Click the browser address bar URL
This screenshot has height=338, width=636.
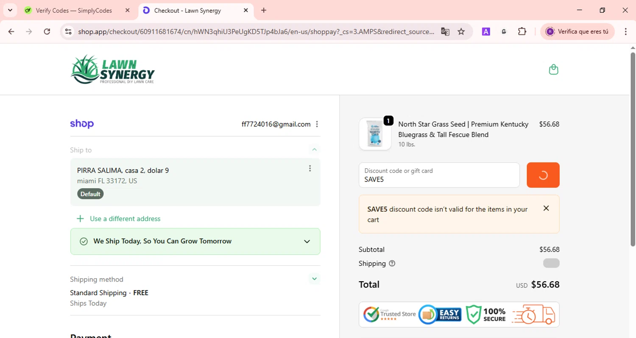coord(256,31)
